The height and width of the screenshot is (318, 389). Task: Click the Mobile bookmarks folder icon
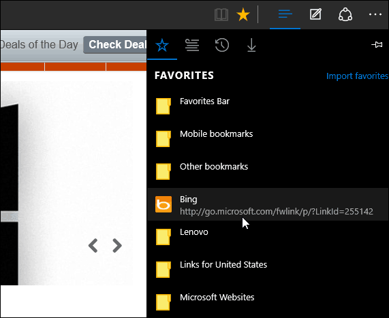tap(164, 139)
